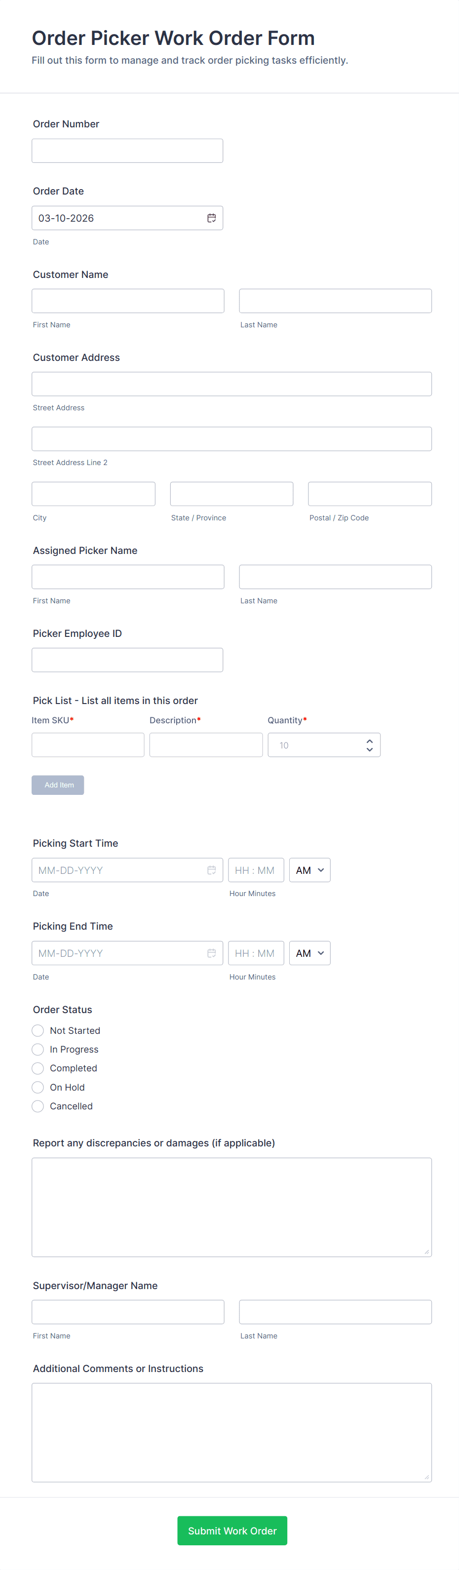Click the Picking Start Time hour minutes field

255,870
